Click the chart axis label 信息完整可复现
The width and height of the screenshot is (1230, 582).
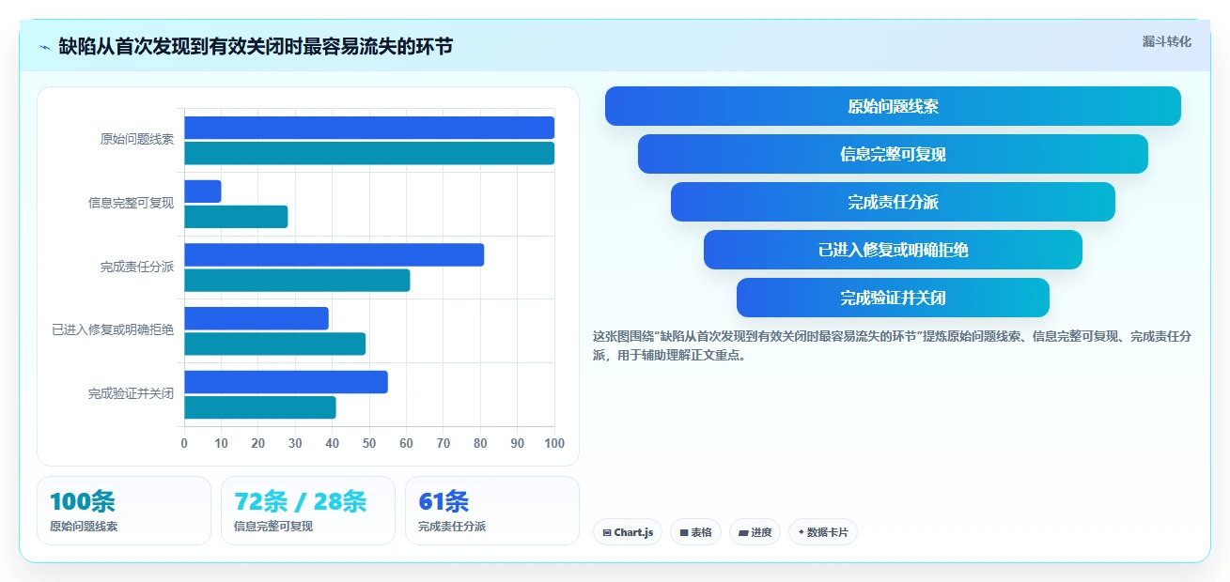(131, 203)
